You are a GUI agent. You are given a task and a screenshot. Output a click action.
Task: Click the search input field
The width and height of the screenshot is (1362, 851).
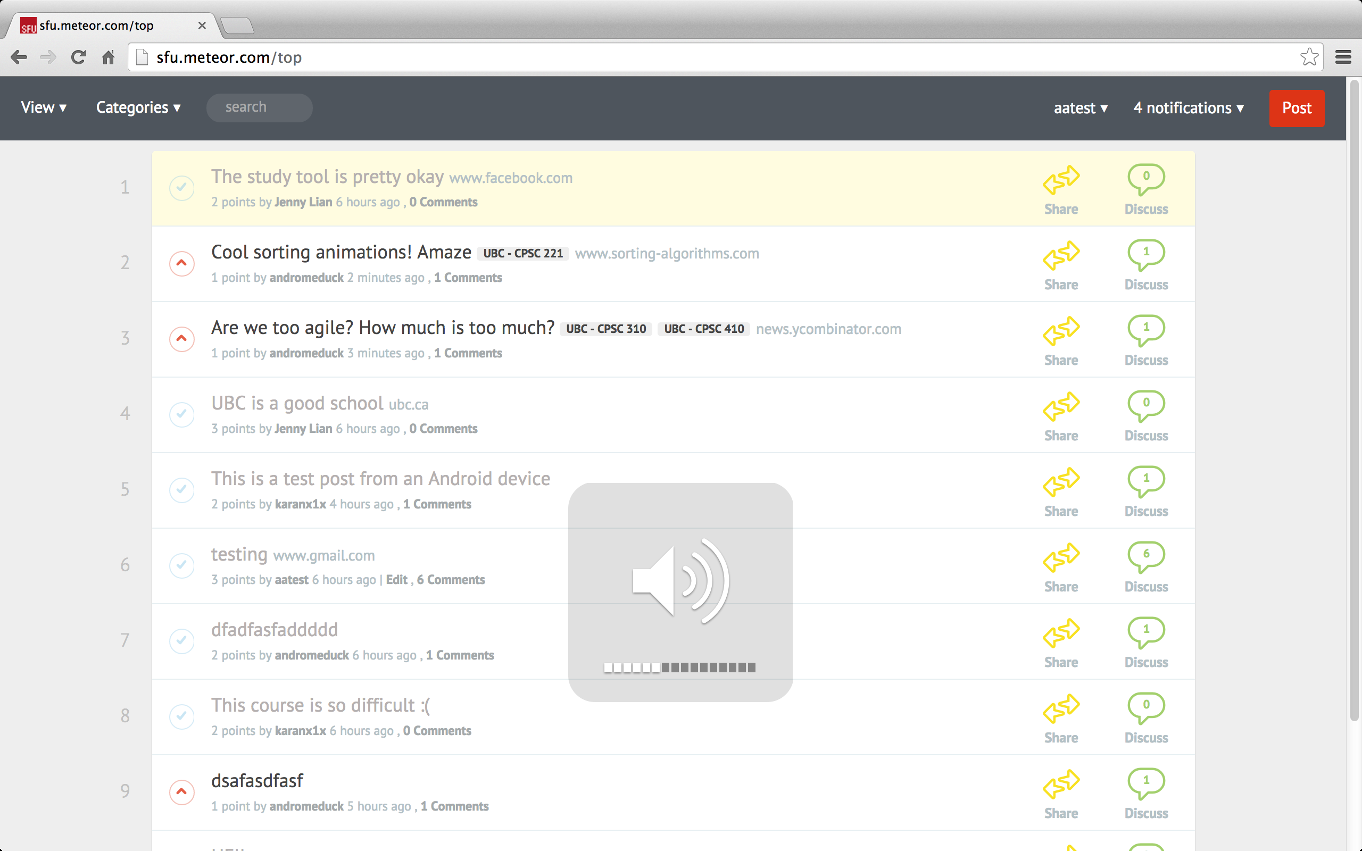tap(260, 107)
